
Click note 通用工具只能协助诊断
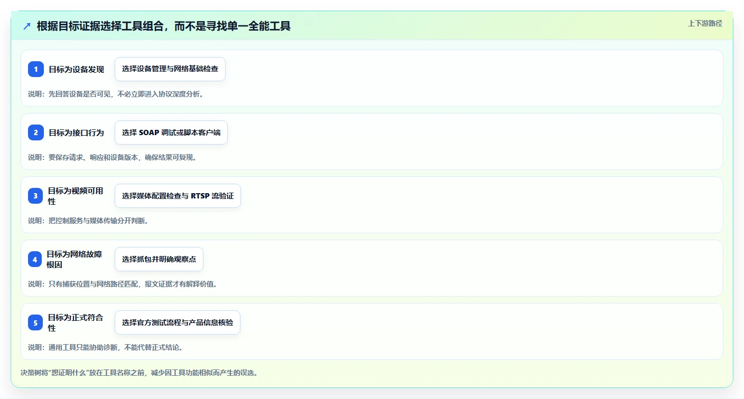click(x=106, y=347)
